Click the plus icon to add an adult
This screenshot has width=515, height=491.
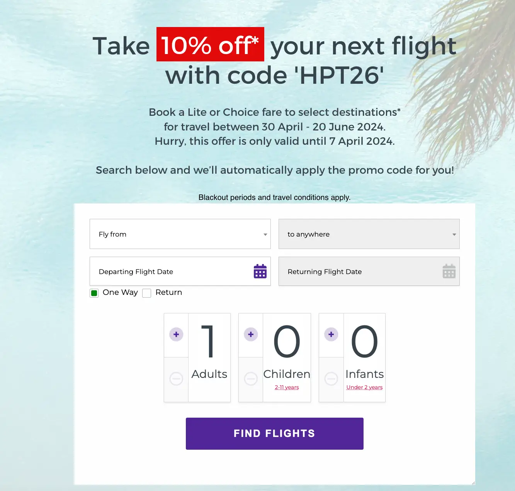tap(176, 334)
